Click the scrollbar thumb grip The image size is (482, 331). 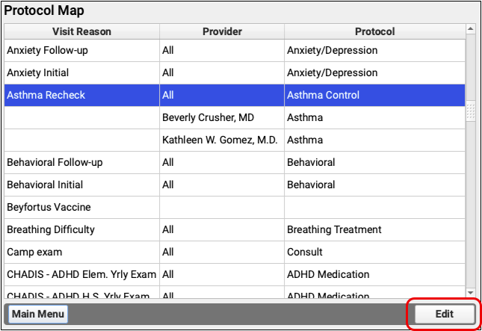471,112
